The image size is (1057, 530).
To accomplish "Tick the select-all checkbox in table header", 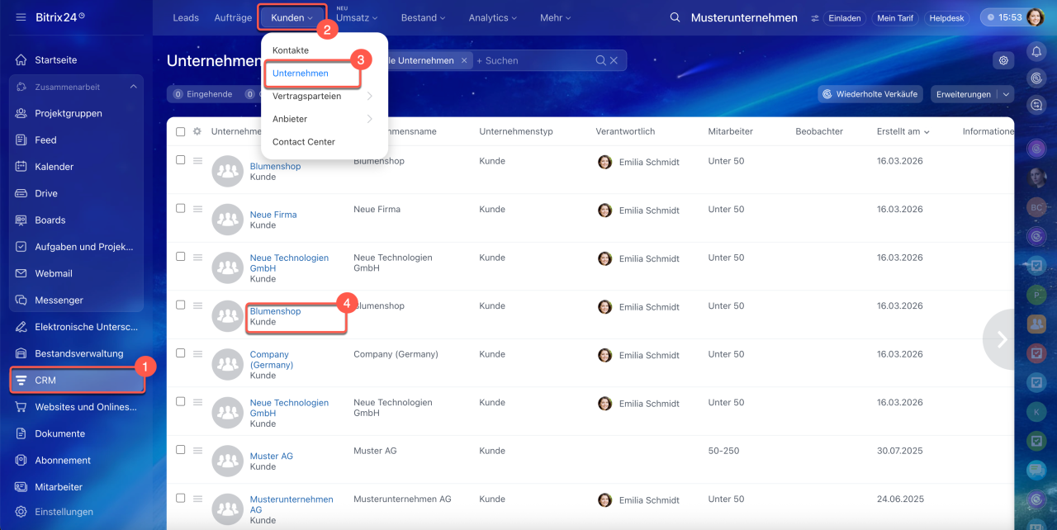I will pos(181,131).
